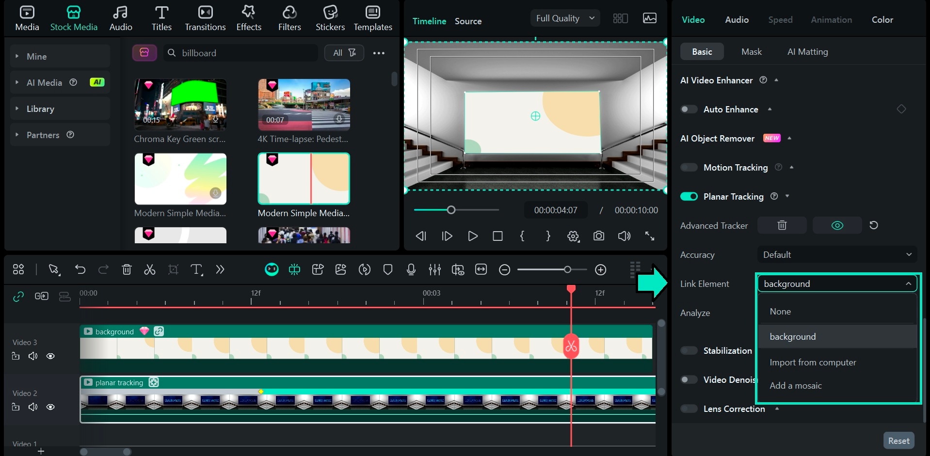Switch to the Audio properties tab
This screenshot has width=930, height=456.
[737, 19]
